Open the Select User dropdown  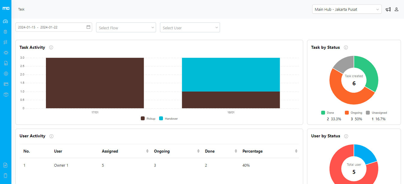click(x=190, y=27)
